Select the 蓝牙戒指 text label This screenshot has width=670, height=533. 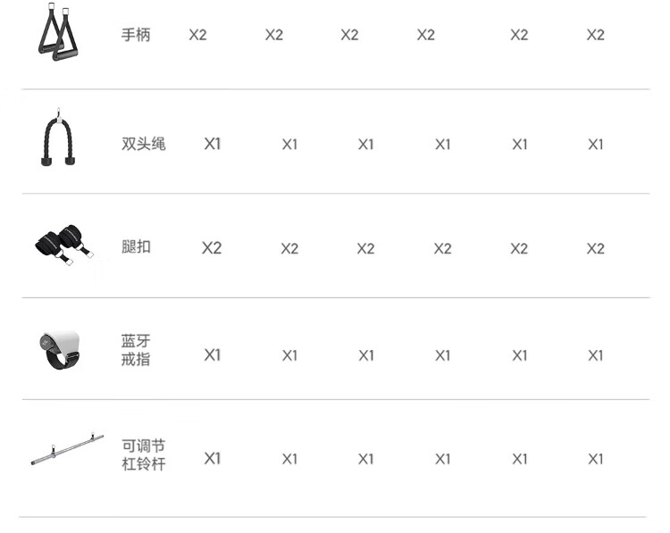coord(136,350)
